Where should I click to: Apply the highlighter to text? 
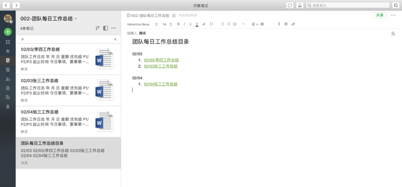(203, 24)
